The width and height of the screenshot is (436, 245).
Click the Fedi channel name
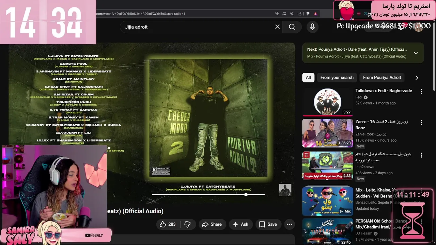click(x=359, y=97)
